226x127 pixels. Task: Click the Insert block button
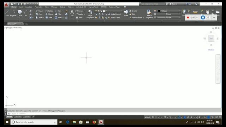126,13
